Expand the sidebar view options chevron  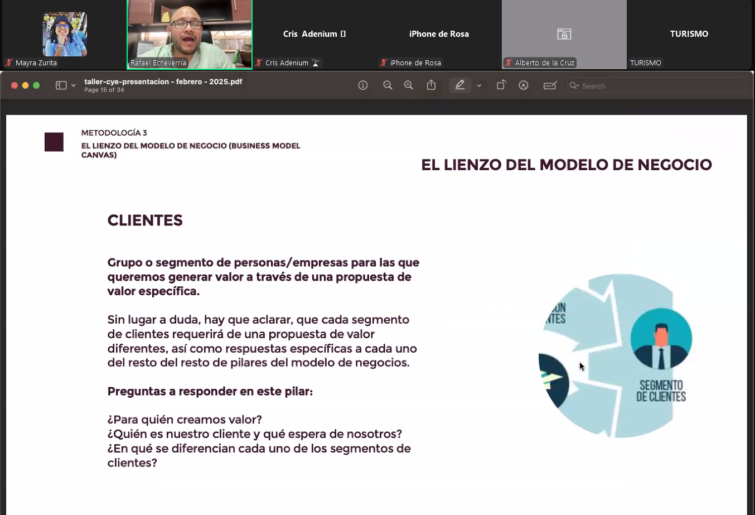coord(74,86)
